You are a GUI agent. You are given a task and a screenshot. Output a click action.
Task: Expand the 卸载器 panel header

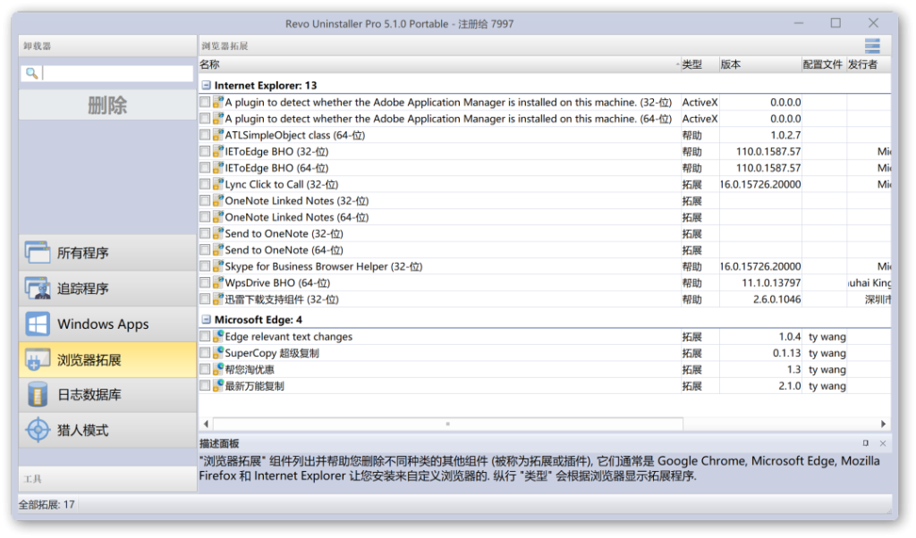pyautogui.click(x=107, y=46)
